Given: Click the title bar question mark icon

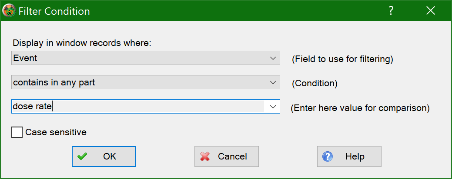Looking at the screenshot, I should 391,11.
